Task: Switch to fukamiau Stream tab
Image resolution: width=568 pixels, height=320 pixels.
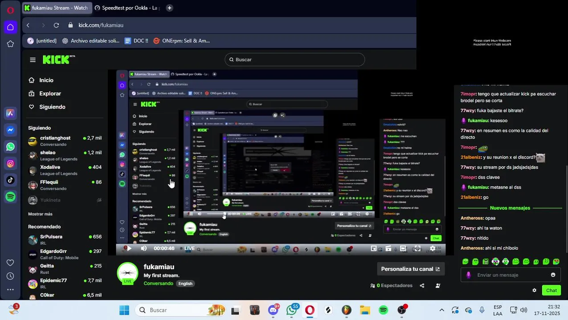Action: (x=57, y=8)
